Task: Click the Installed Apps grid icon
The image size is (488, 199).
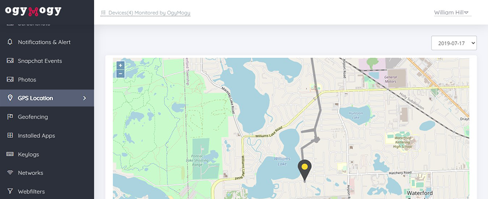Action: (10, 135)
